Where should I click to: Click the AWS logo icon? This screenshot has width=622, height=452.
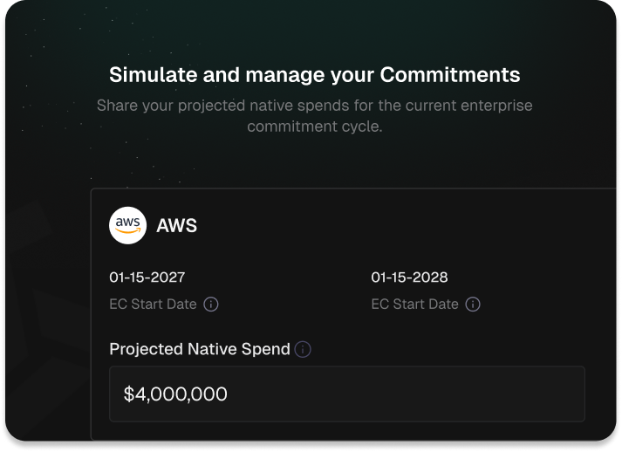tap(127, 225)
